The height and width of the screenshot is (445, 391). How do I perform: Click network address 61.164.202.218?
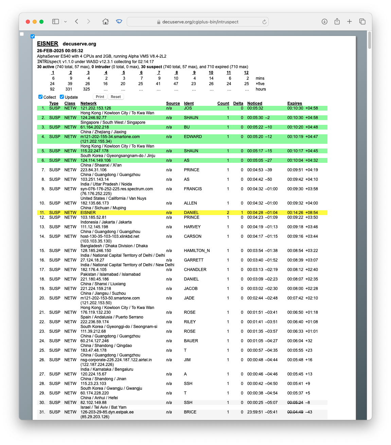click(x=95, y=127)
